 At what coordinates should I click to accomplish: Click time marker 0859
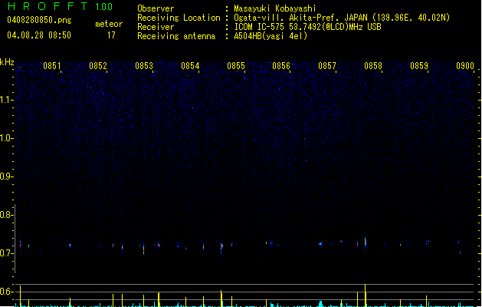pyautogui.click(x=419, y=66)
